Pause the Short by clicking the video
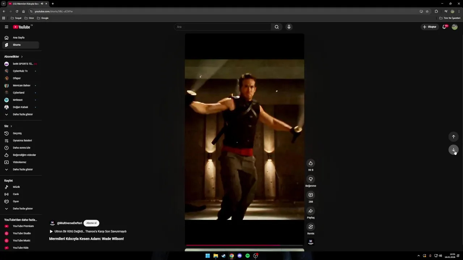The width and height of the screenshot is (463, 260). [245, 139]
